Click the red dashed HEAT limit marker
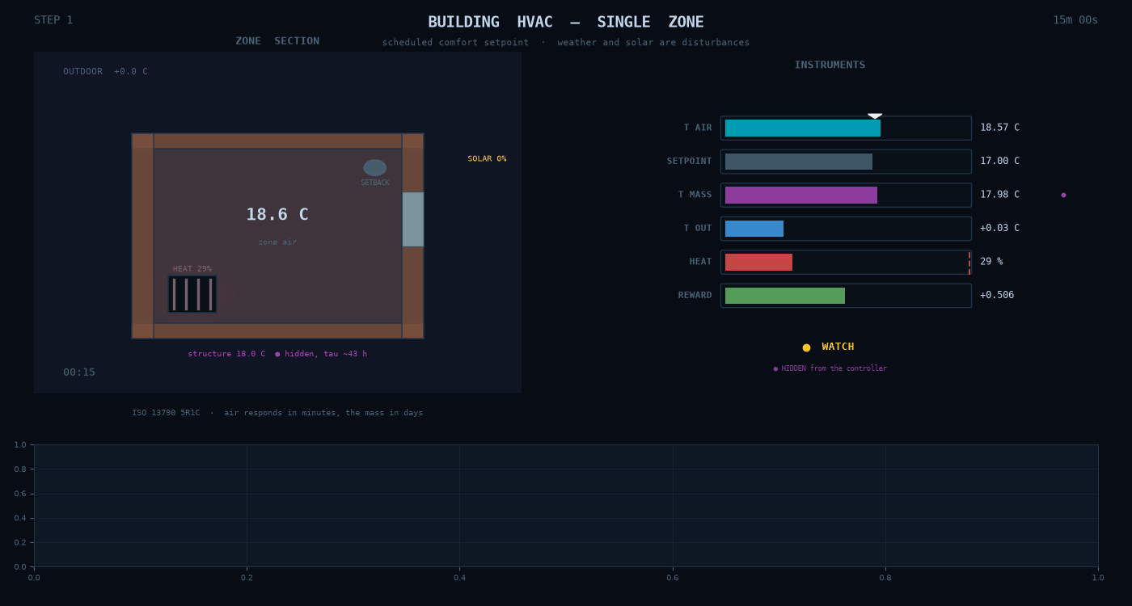Viewport: 1132px width, 606px height. pos(969,262)
